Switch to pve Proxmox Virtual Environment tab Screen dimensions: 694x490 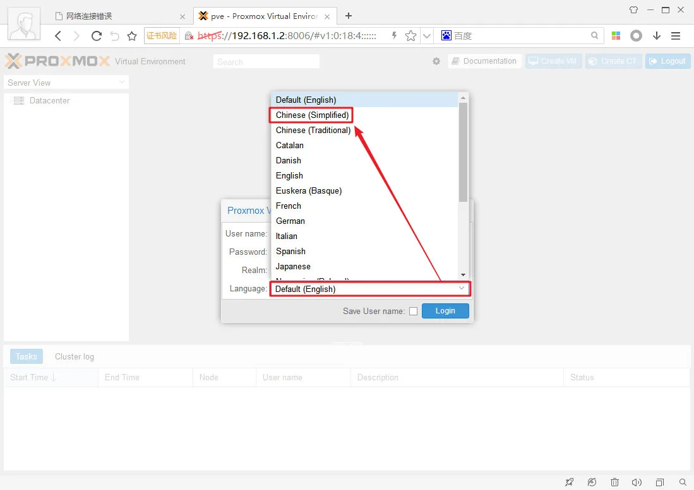tap(264, 16)
